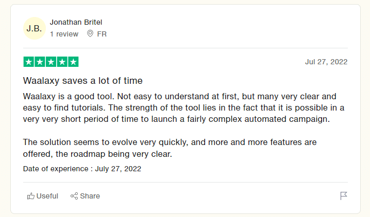The width and height of the screenshot is (370, 217).
Task: Click the Date of experience line
Action: coord(82,169)
